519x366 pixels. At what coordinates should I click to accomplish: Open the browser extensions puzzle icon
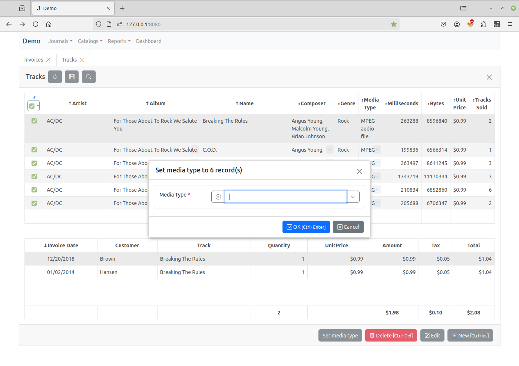(483, 24)
